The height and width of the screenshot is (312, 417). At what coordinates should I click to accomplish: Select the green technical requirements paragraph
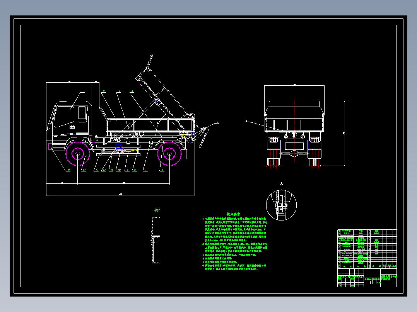coord(234,244)
